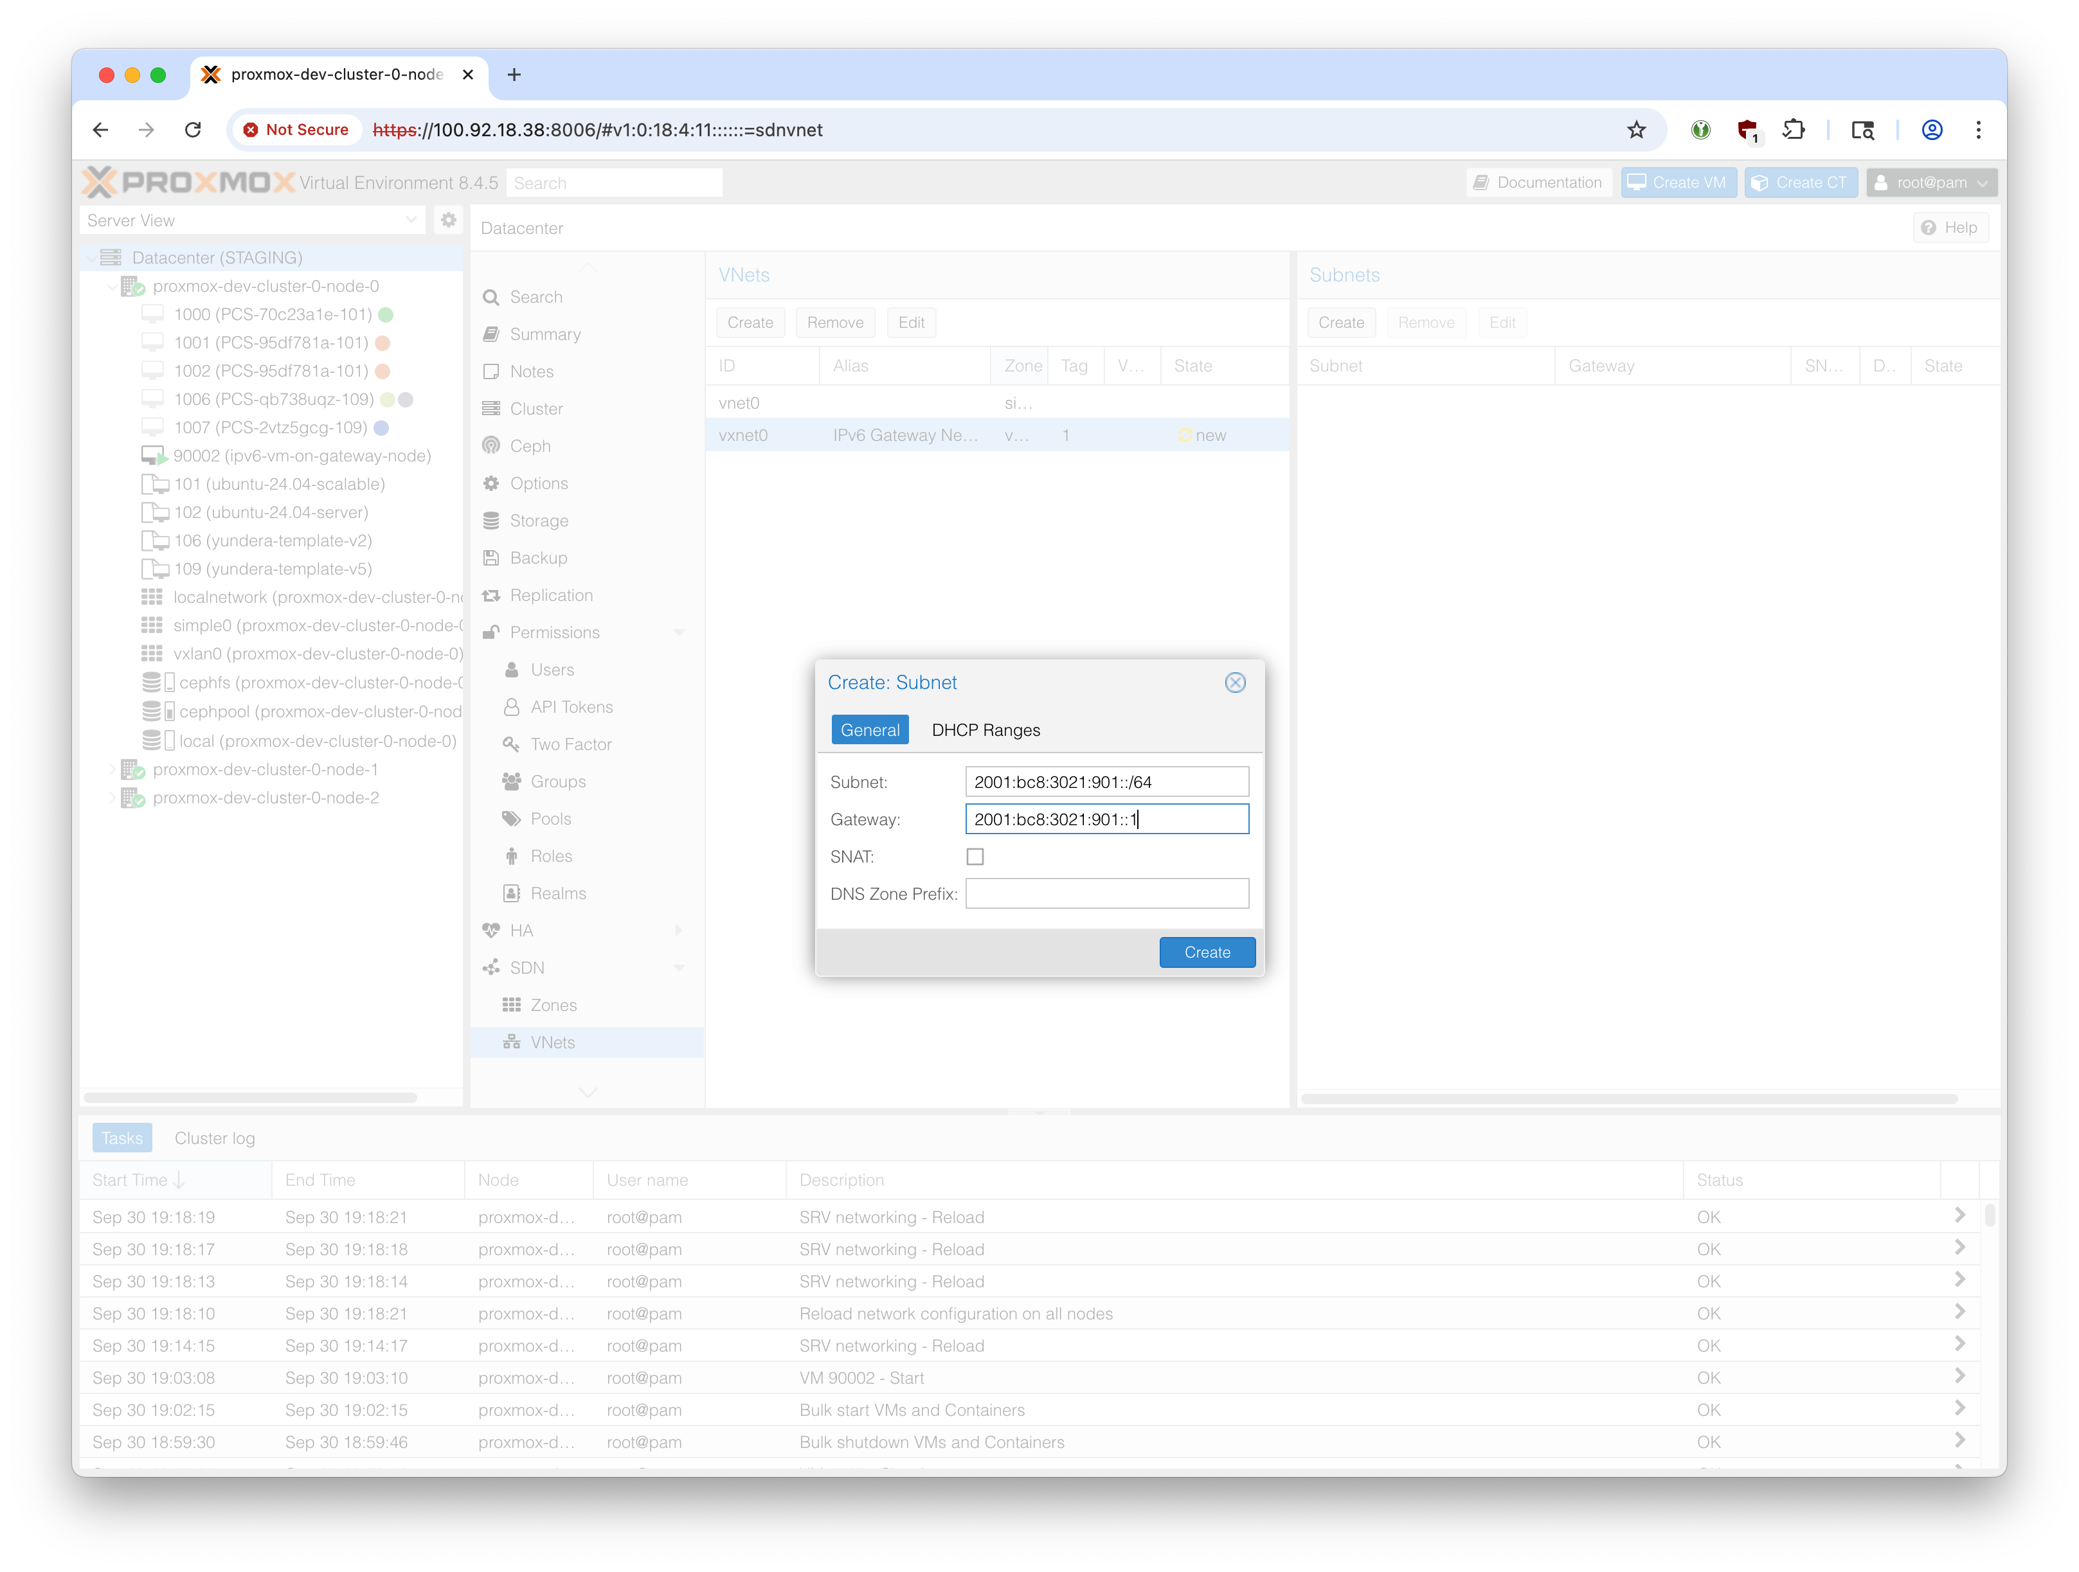Close the Create Subnet dialog
The width and height of the screenshot is (2079, 1572).
1235,682
